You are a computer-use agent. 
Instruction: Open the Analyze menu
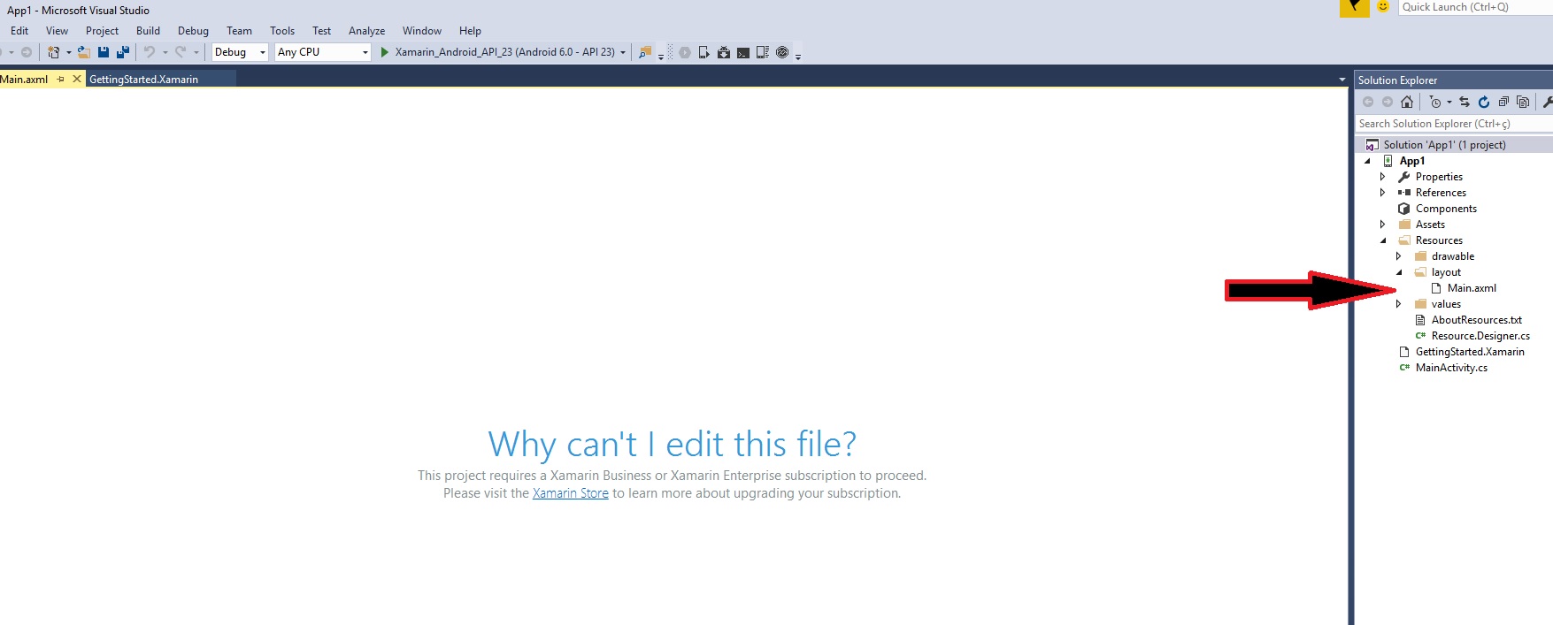tap(366, 30)
